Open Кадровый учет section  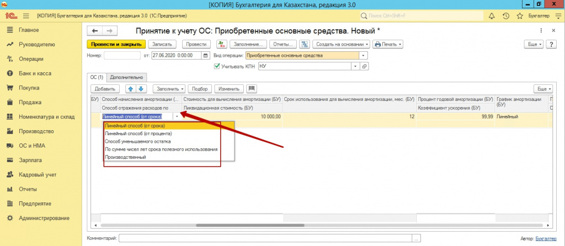pyautogui.click(x=38, y=175)
